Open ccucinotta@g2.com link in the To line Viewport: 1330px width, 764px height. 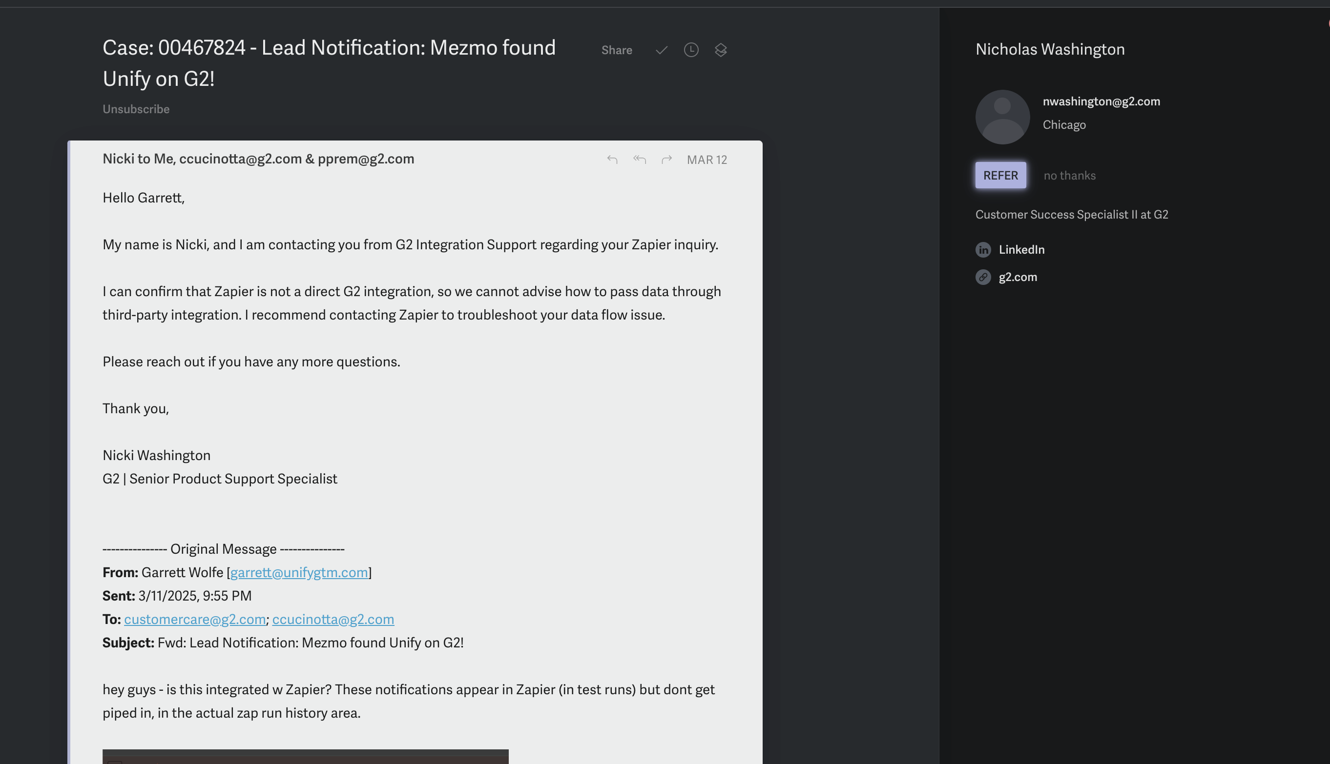pyautogui.click(x=333, y=619)
